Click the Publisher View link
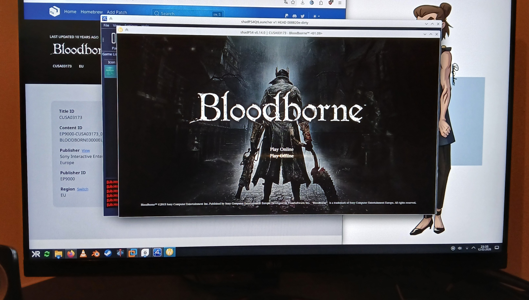Screen dimensions: 529x300 point(85,150)
